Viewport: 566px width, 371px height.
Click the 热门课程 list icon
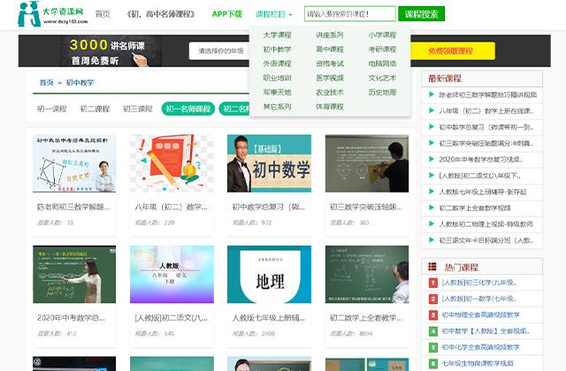pyautogui.click(x=432, y=267)
